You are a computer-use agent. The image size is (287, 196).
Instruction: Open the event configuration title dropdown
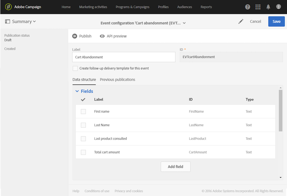(x=184, y=23)
